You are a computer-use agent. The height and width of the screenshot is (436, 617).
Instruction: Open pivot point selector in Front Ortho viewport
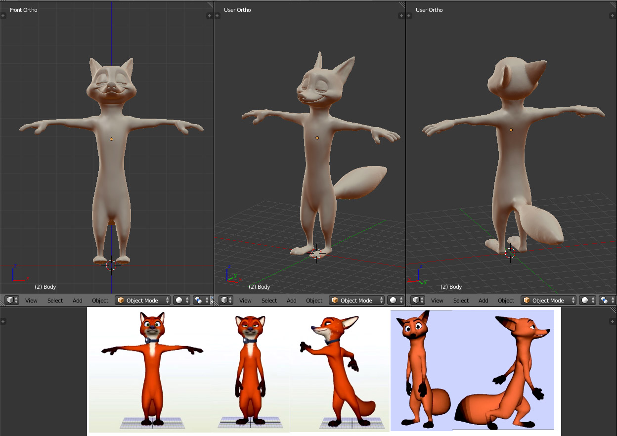201,300
